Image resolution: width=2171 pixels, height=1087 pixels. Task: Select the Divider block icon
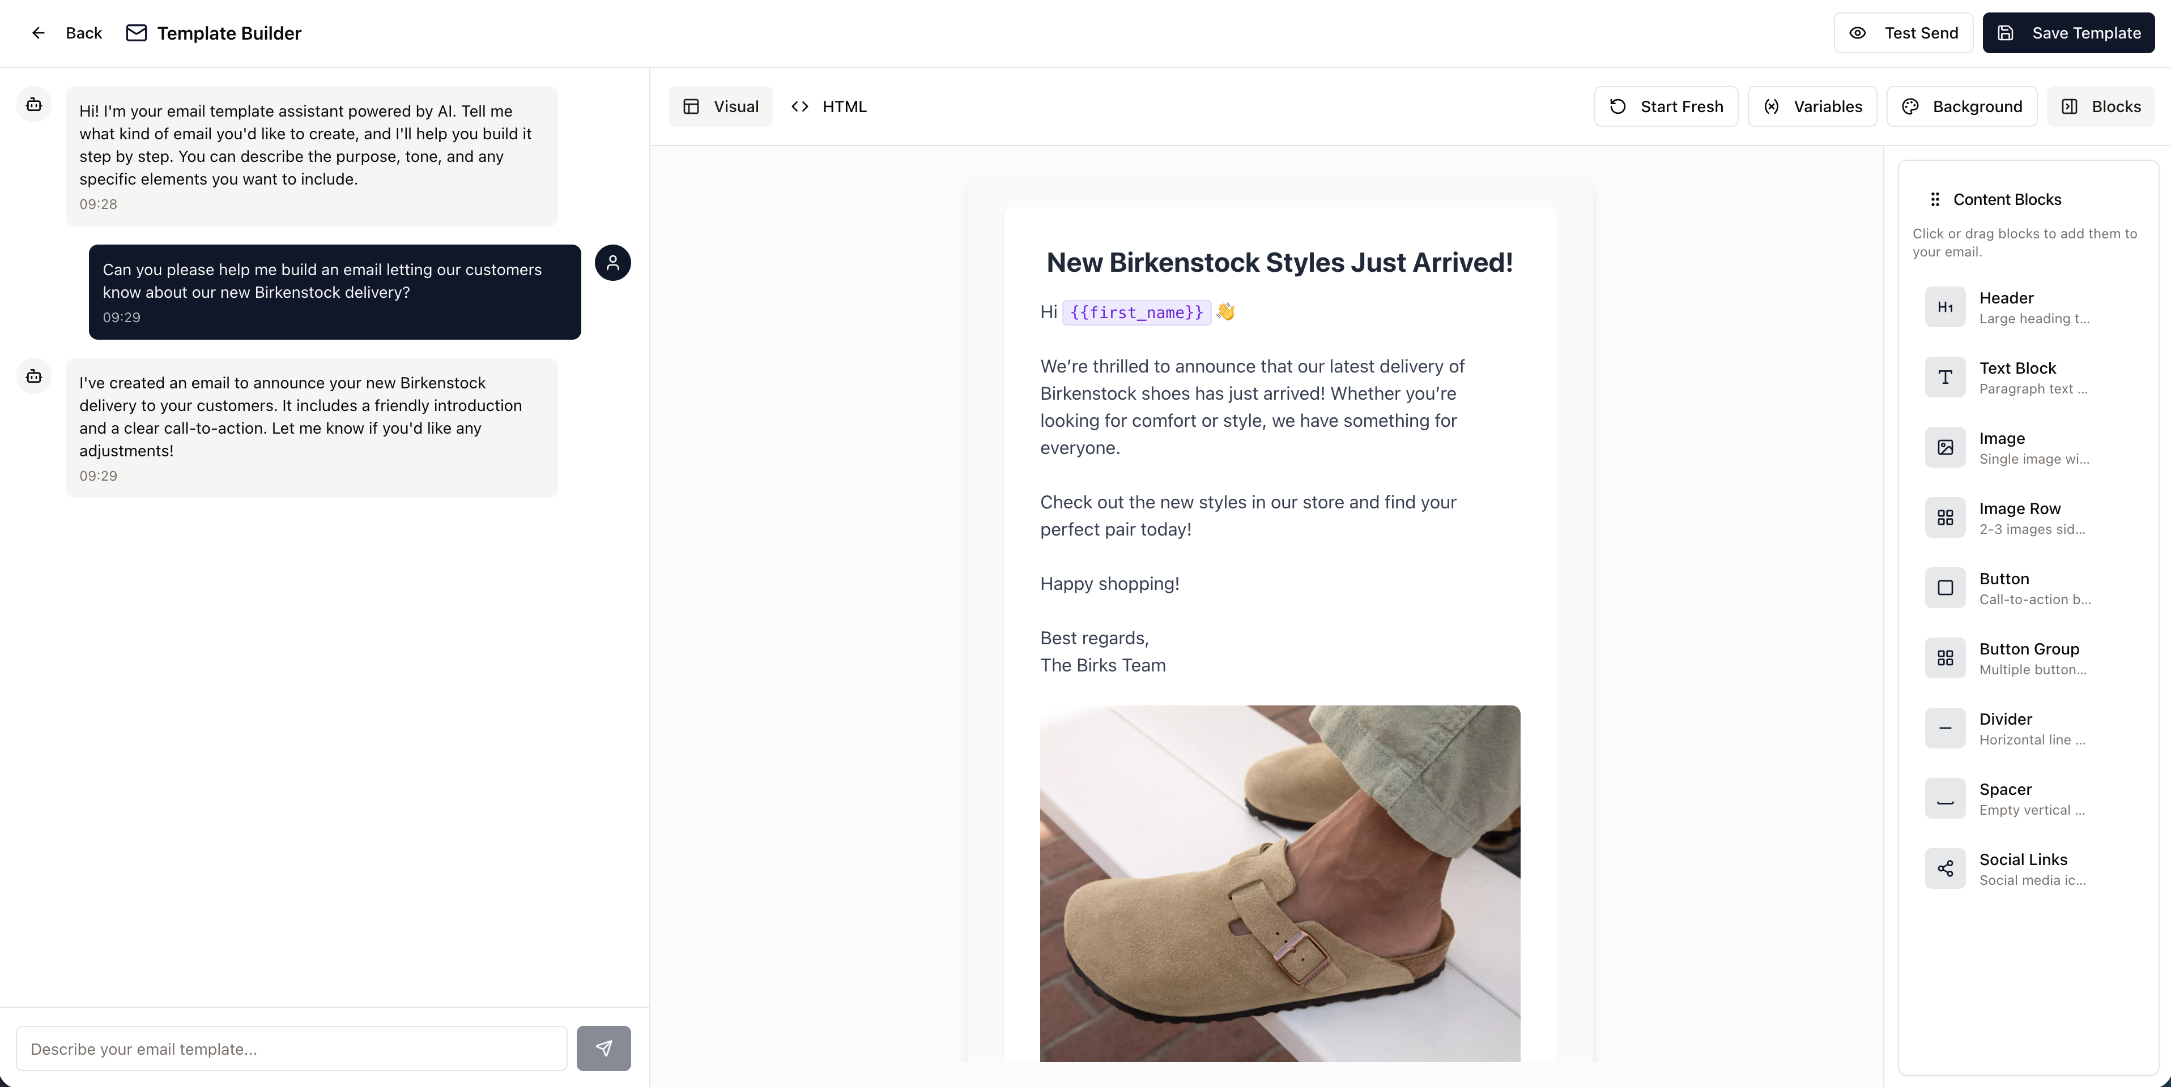1945,727
